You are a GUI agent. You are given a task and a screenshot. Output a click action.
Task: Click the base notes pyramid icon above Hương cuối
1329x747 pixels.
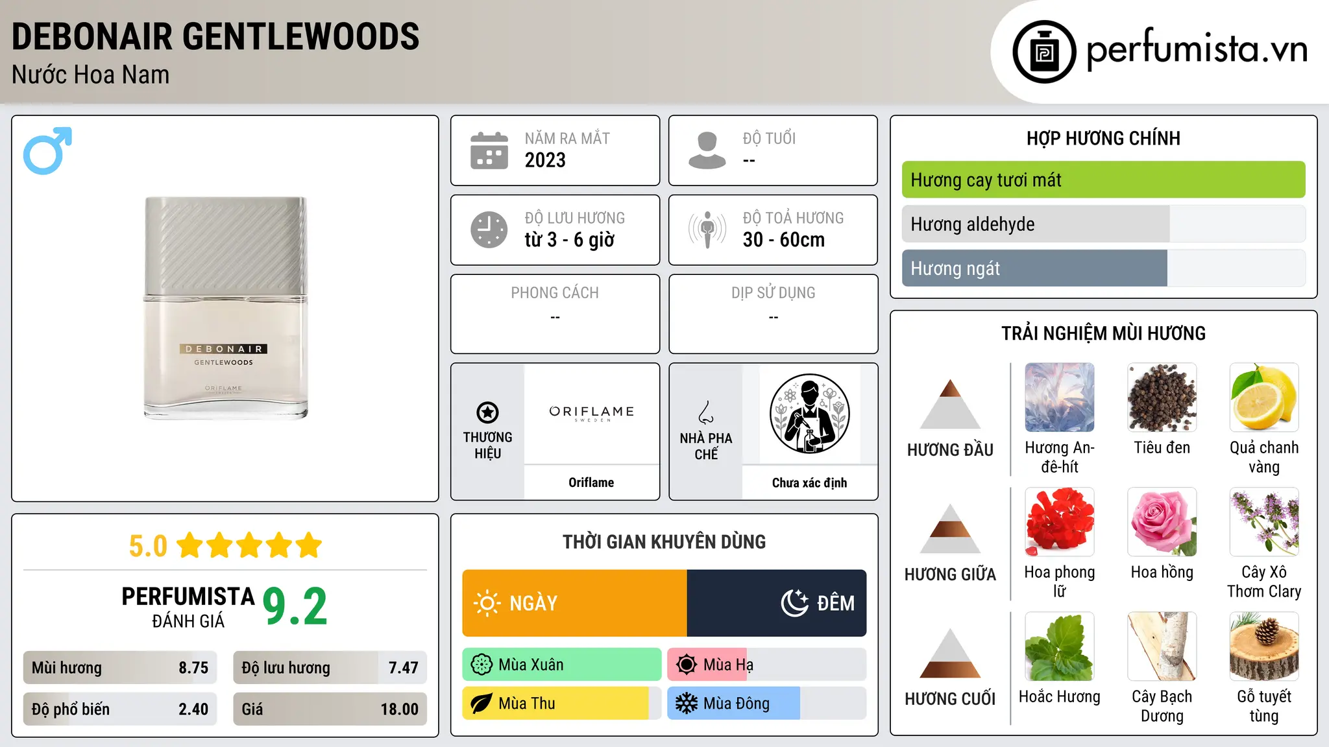[950, 653]
